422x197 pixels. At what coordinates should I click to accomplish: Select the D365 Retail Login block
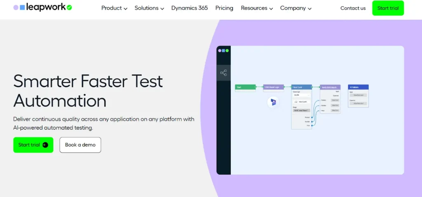274,87
